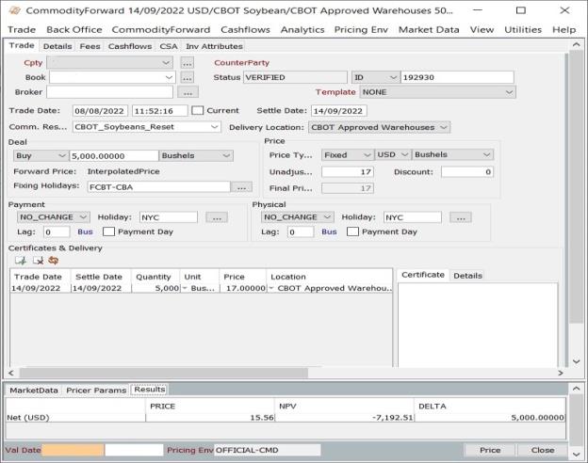Switch to the Fees tab
The height and width of the screenshot is (463, 588).
(90, 46)
